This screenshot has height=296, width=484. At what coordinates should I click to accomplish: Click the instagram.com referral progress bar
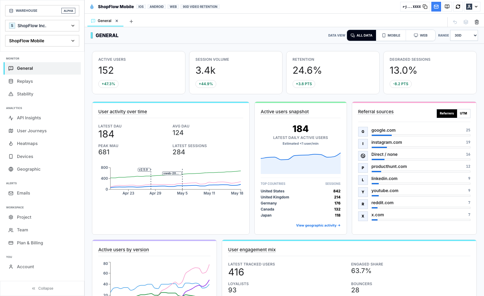pyautogui.click(x=421, y=147)
